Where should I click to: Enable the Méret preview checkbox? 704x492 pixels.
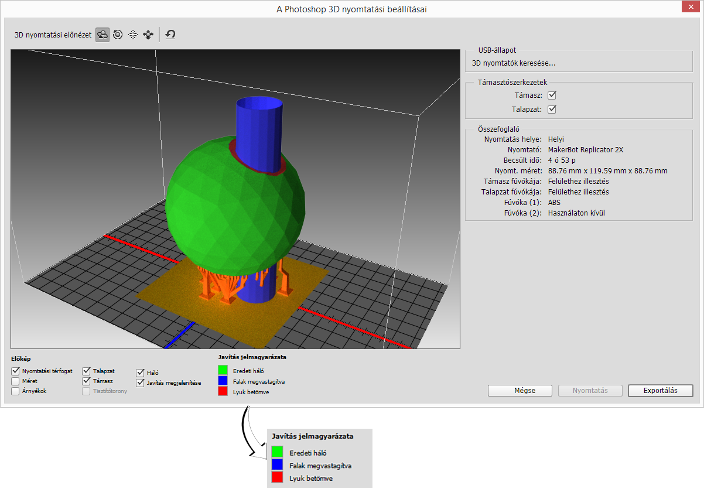[15, 381]
